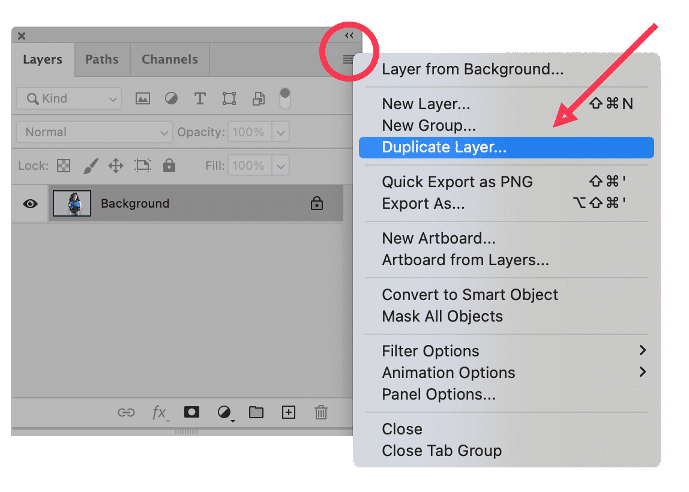Open the Layers panel hamburger menu
The width and height of the screenshot is (689, 492).
pyautogui.click(x=348, y=59)
